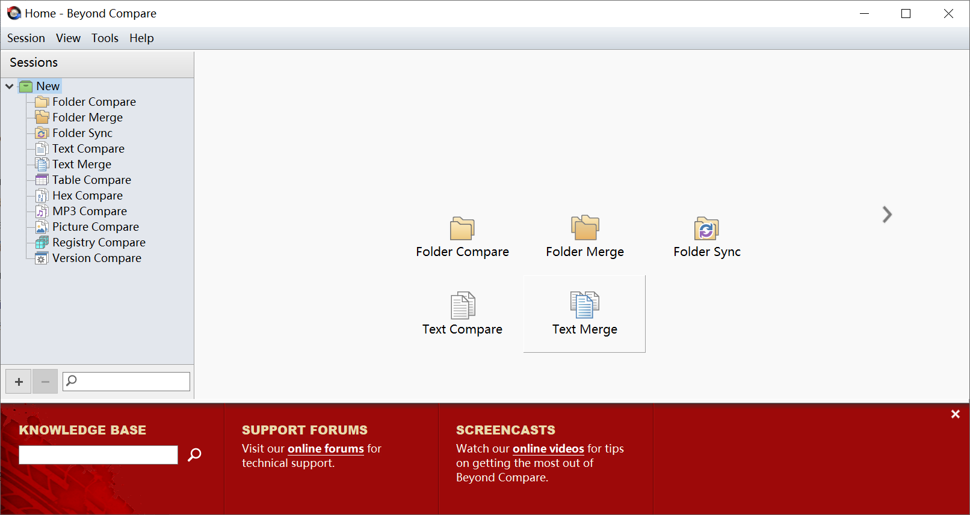
Task: Click the Hex Compare icon in the sessions tree
Action: (42, 195)
